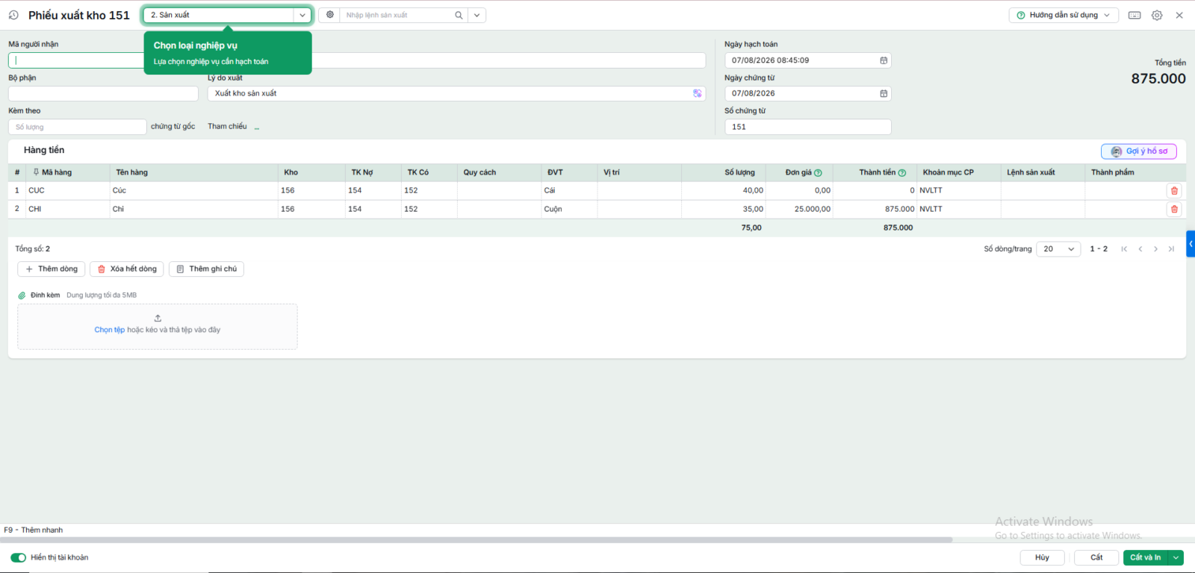Click the Cái unit cell
Screen dimensions: 1195x573
[569, 191]
